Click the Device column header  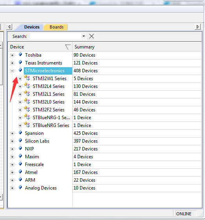pyautogui.click(x=40, y=47)
